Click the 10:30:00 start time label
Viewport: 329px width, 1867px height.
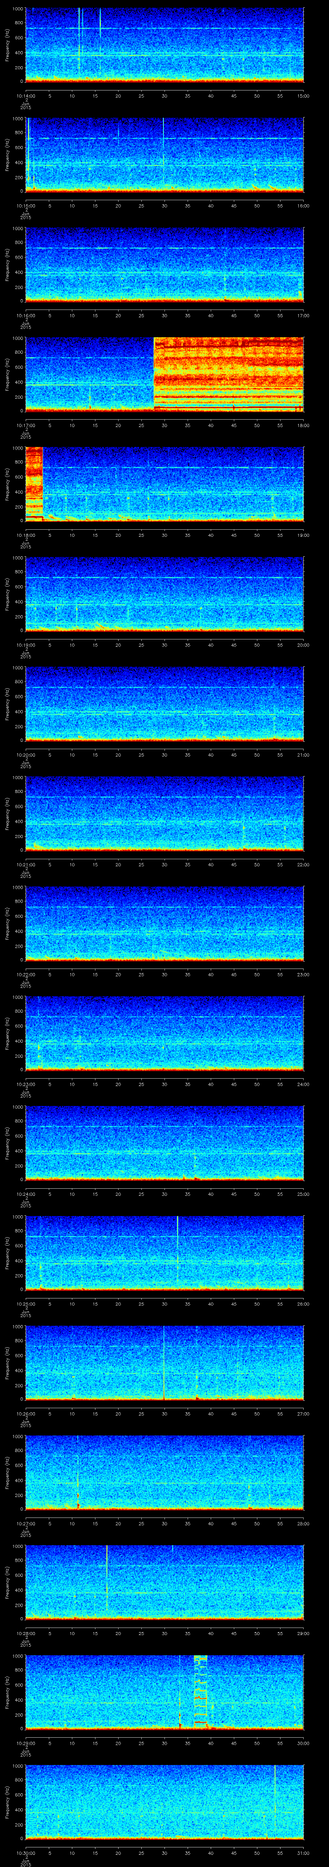pyautogui.click(x=25, y=1853)
